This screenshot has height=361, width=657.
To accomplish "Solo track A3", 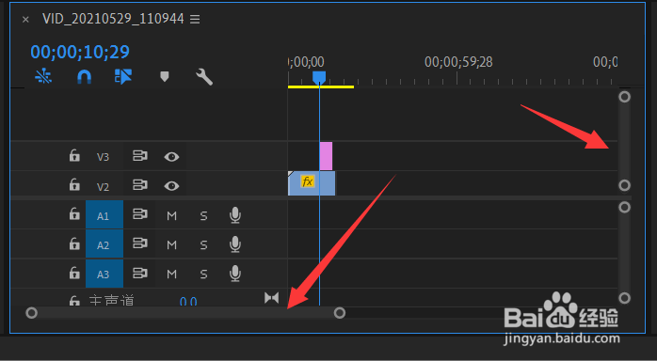I will point(203,275).
